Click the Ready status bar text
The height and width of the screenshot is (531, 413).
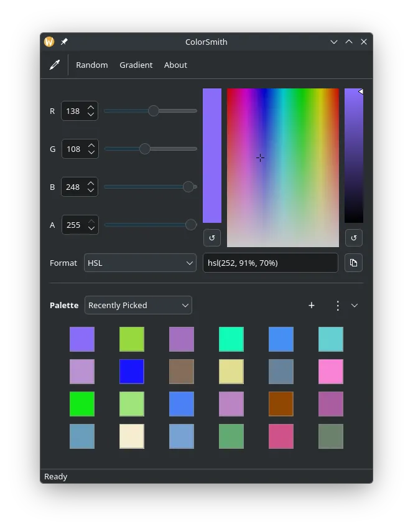(x=56, y=476)
